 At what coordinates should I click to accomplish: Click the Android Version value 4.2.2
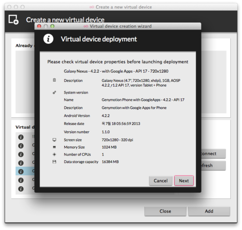tap(106, 116)
